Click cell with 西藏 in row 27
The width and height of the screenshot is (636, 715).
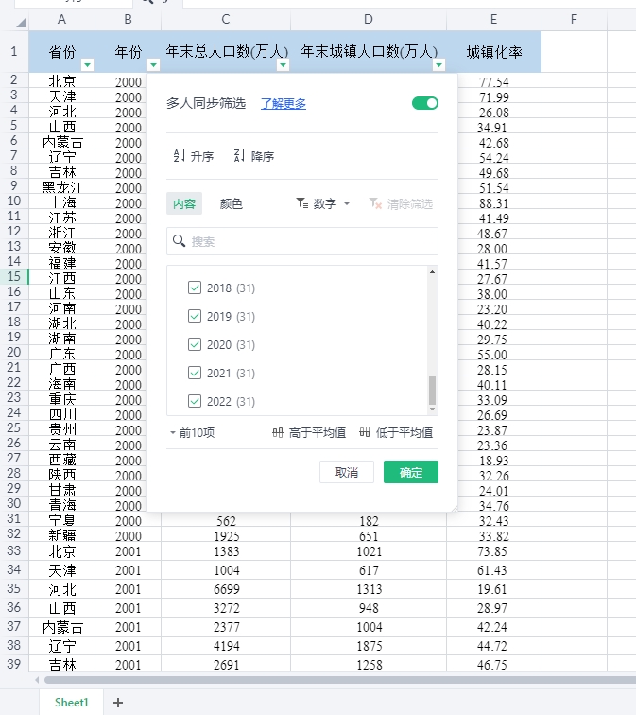click(x=62, y=460)
